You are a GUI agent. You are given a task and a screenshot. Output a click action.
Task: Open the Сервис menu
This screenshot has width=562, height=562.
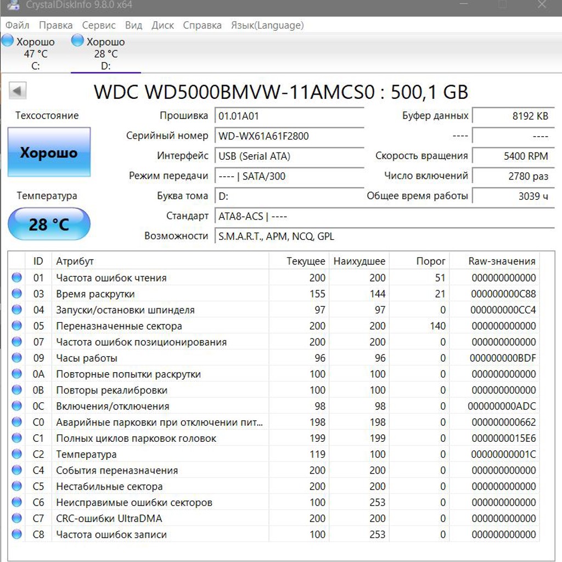coord(99,25)
